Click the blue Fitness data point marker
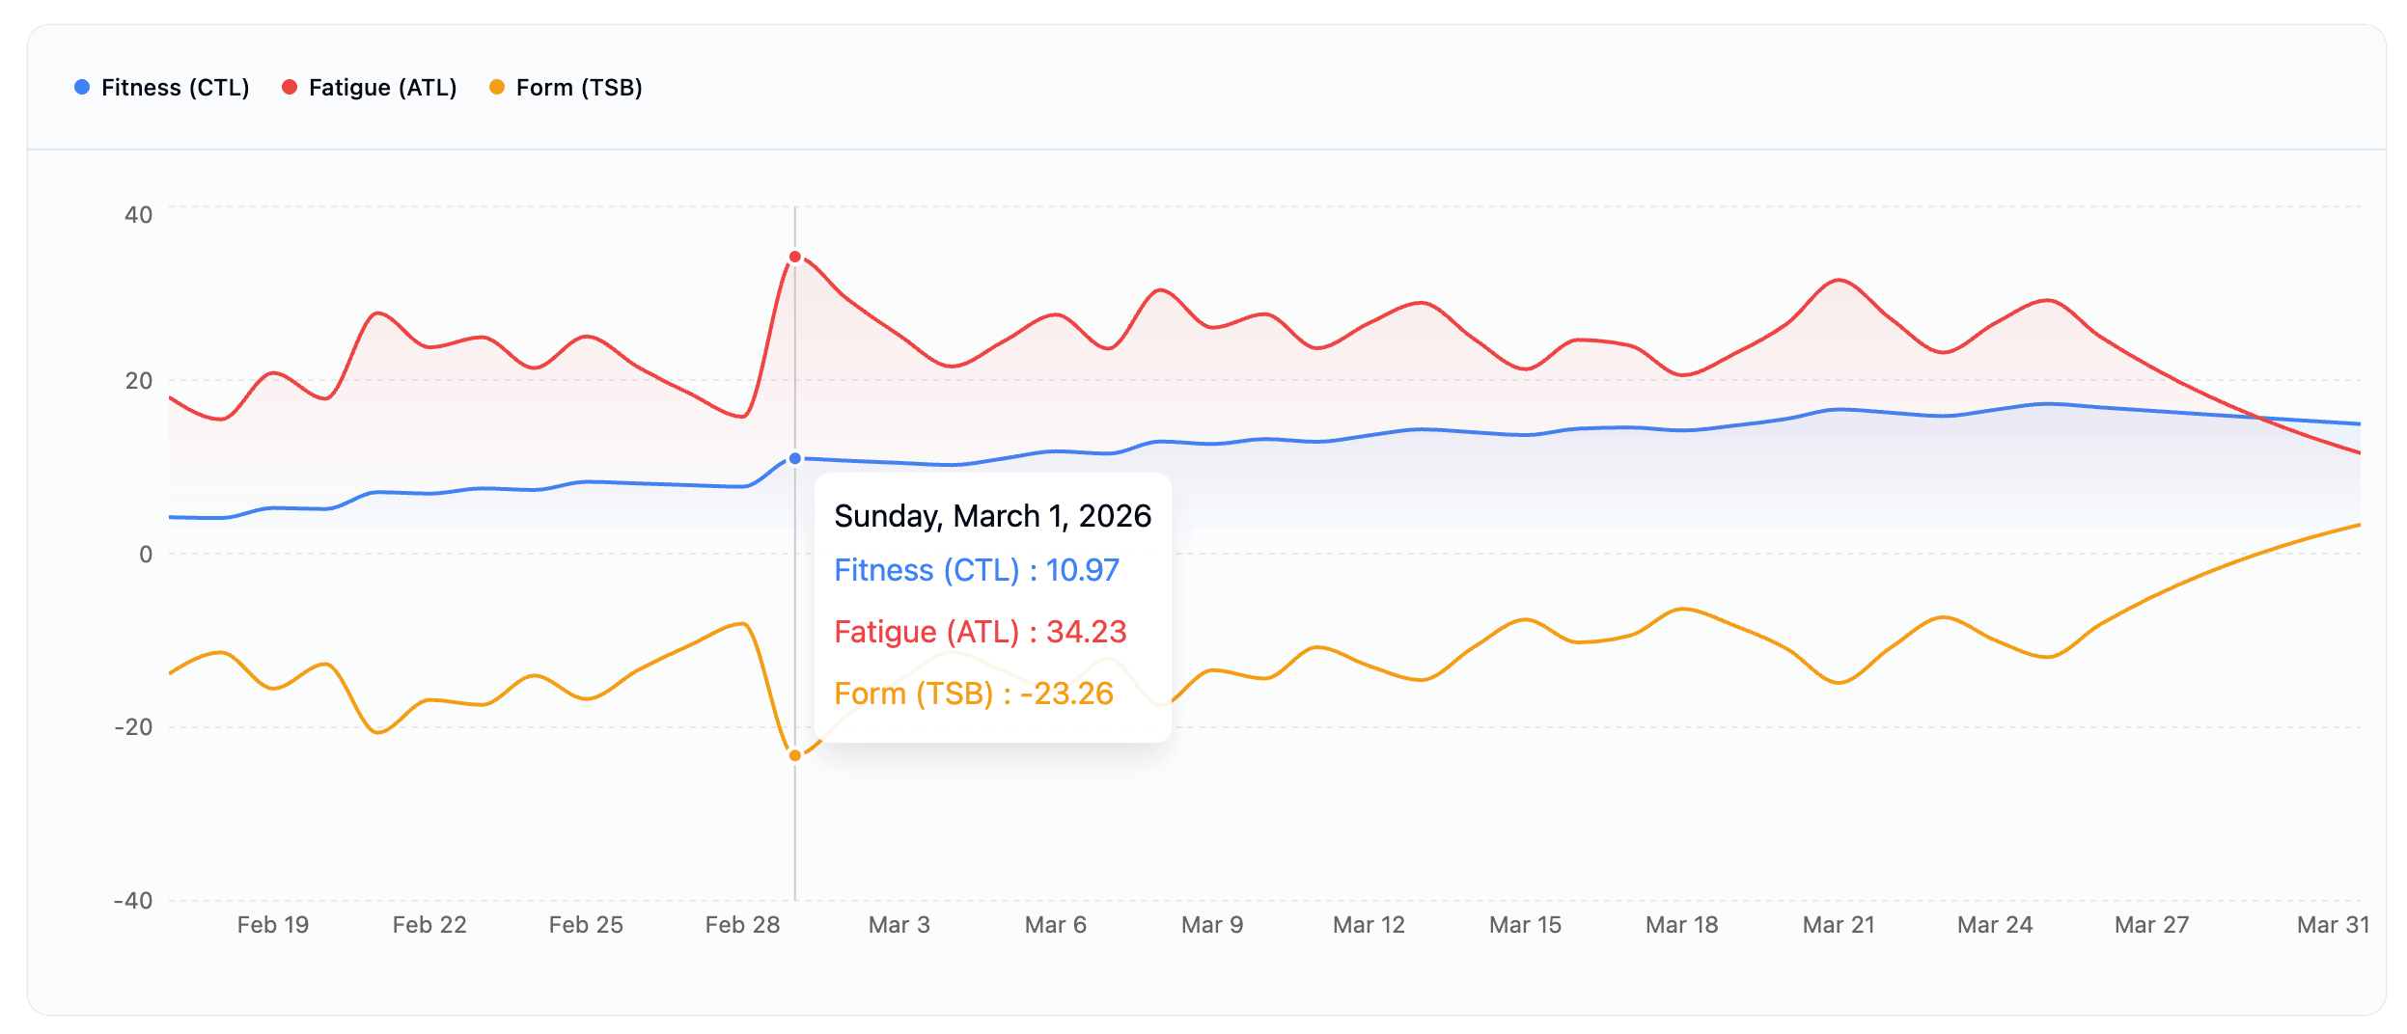Image resolution: width=2407 pixels, height=1034 pixels. [795, 459]
